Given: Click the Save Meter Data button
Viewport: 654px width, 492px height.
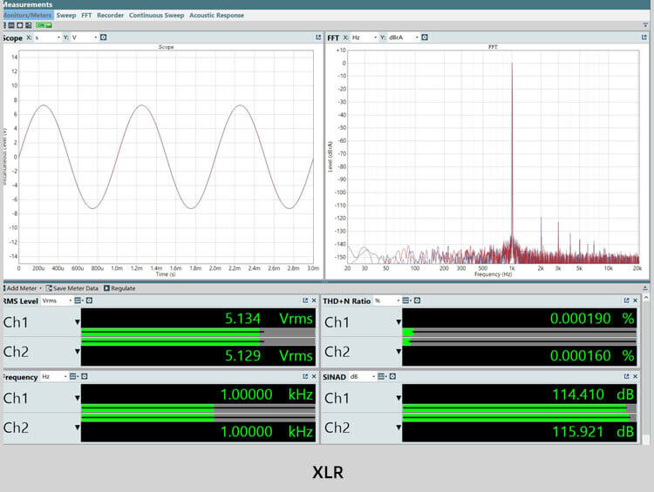Looking at the screenshot, I should click(x=73, y=288).
